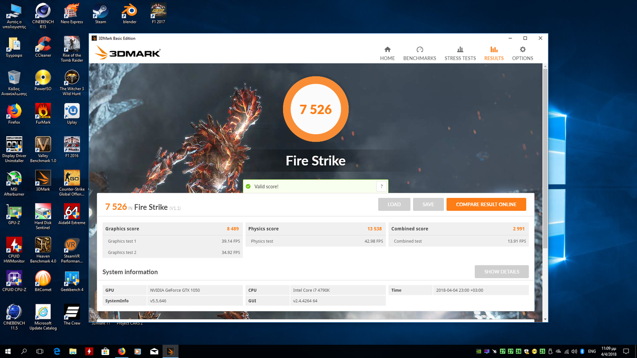Select the Recycle Bin desktop icon
The width and height of the screenshot is (637, 358).
pos(14,83)
